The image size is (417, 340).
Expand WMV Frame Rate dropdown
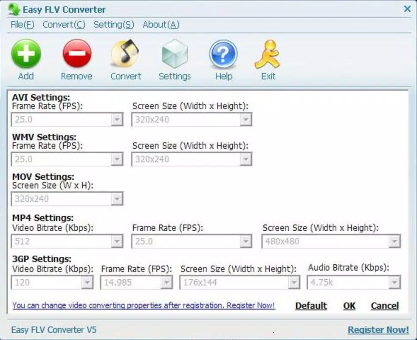point(117,159)
